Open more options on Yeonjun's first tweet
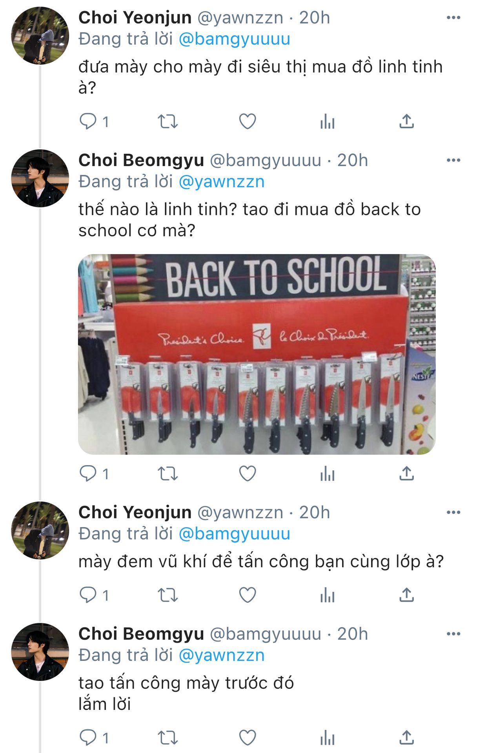 point(453,17)
